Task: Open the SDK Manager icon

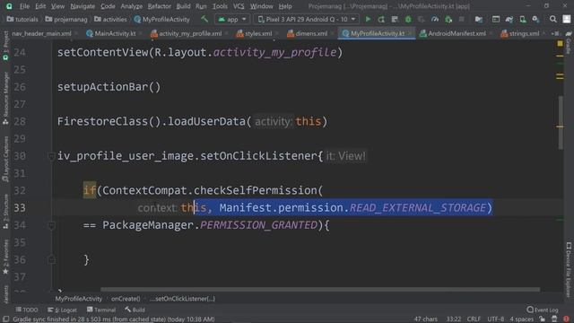Action: pos(535,19)
